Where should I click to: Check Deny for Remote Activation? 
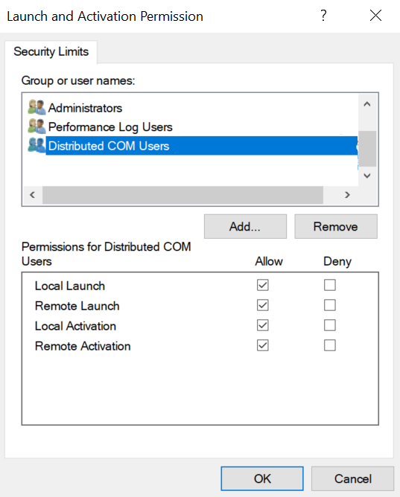[330, 345]
